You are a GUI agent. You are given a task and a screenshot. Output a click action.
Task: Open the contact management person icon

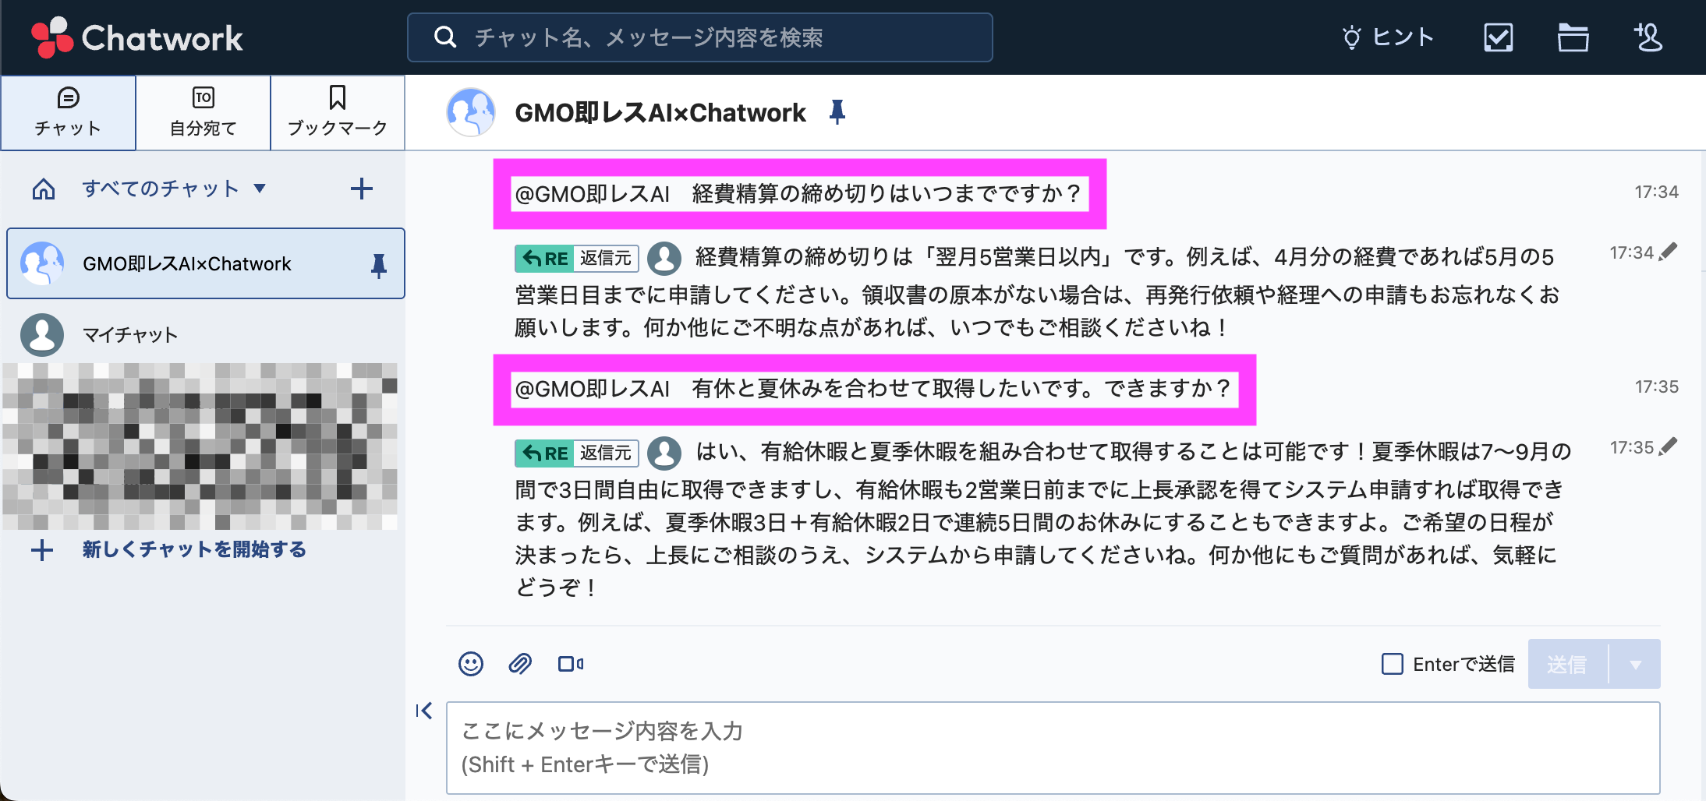pyautogui.click(x=1648, y=37)
